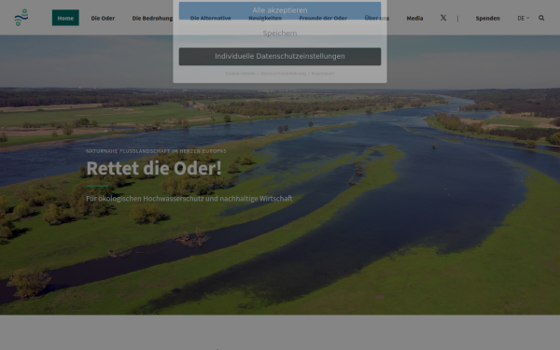Open the Spenden menu link
The height and width of the screenshot is (350, 560).
(x=487, y=19)
